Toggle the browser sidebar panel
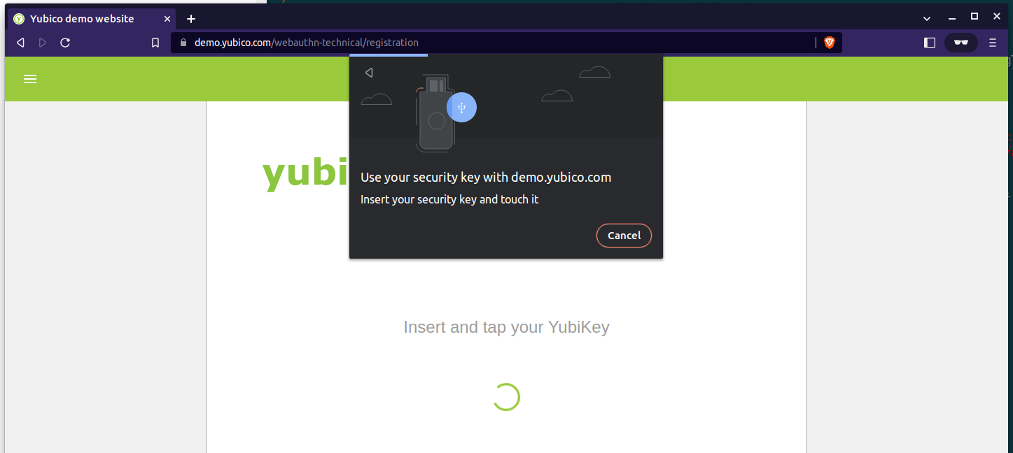1013x453 pixels. tap(930, 43)
